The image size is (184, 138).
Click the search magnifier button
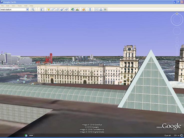point(33,9)
